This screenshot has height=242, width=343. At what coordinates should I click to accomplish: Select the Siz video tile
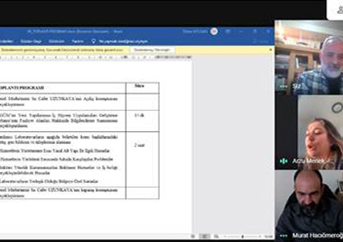(x=309, y=58)
